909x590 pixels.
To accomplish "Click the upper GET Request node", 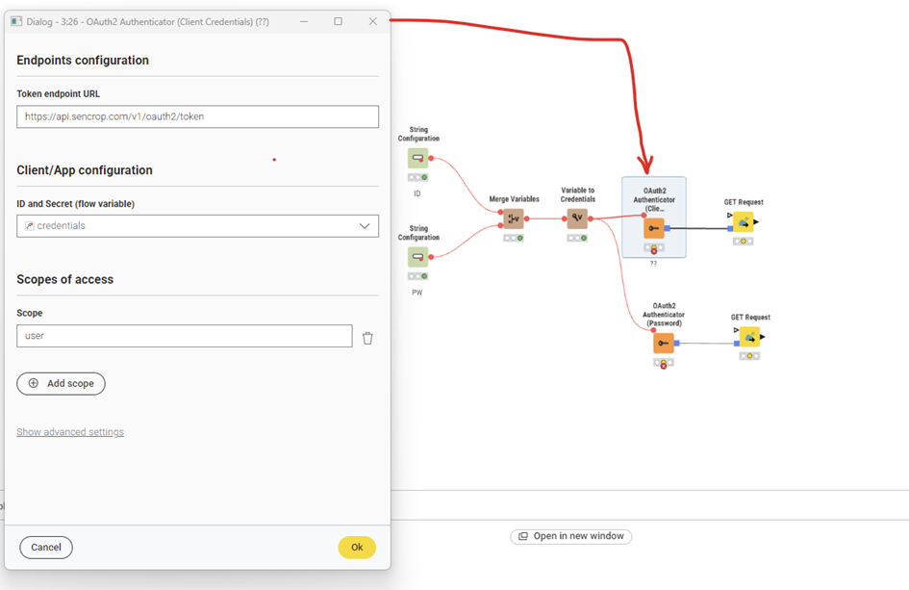I will 744,222.
